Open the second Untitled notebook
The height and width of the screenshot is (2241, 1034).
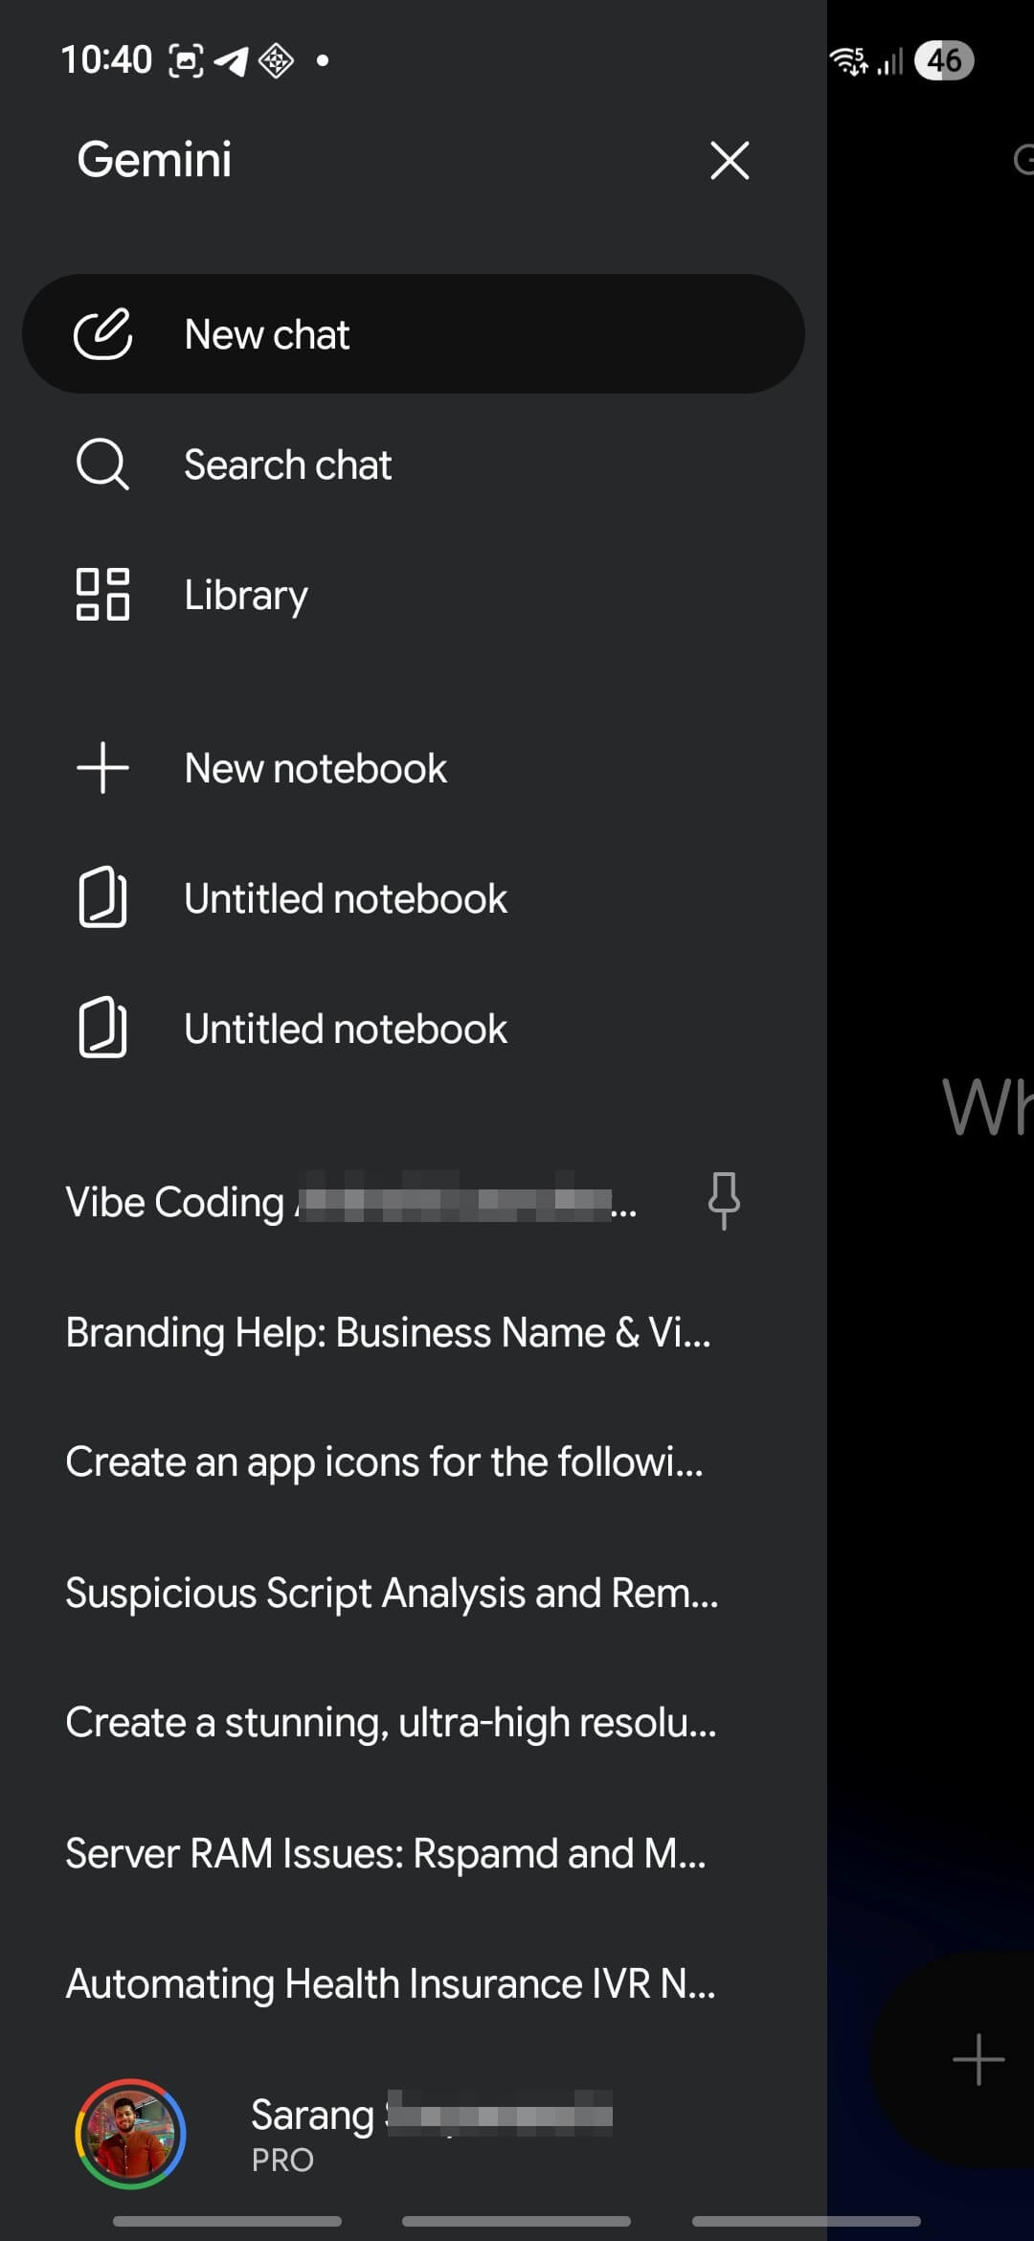tap(414, 1029)
